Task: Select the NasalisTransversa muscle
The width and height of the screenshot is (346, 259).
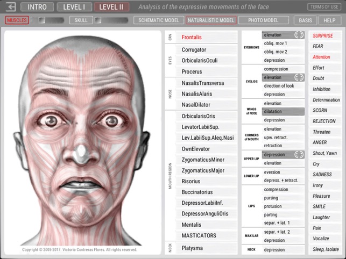Action: point(207,83)
